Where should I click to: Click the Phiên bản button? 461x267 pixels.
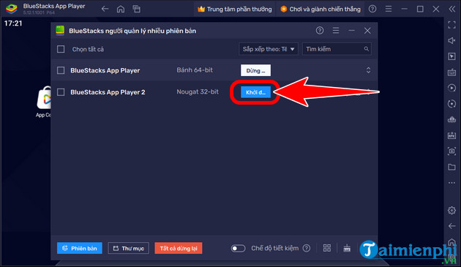(79, 248)
